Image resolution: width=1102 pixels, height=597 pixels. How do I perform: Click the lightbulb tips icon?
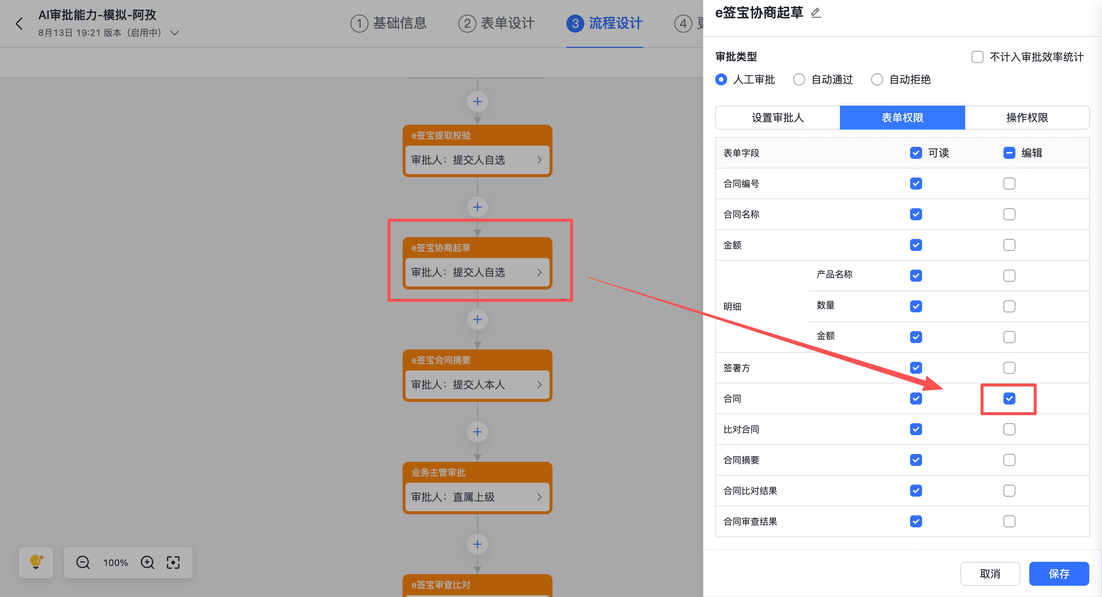(36, 562)
